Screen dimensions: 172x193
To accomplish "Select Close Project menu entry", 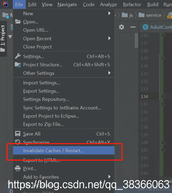I will 64,47.
